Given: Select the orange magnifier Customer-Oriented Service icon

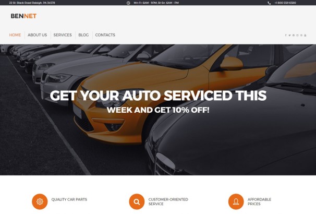Looking at the screenshot, I should click(137, 201).
